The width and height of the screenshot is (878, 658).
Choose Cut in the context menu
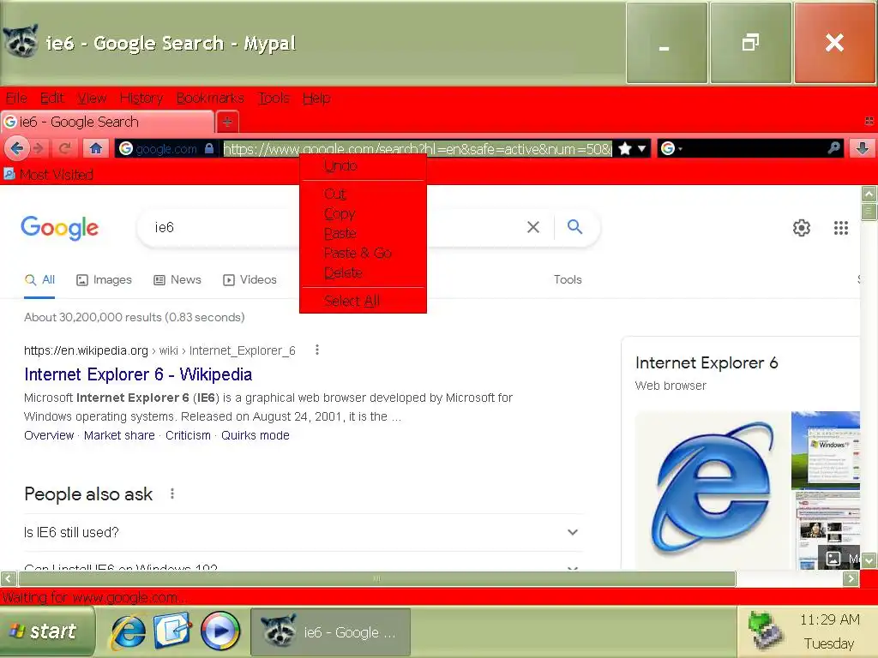[x=363, y=194]
